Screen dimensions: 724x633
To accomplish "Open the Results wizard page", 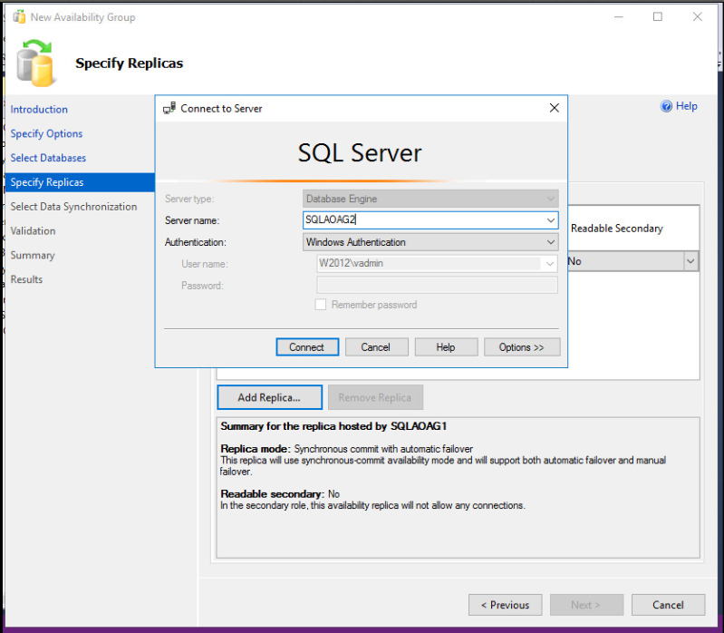I will [x=26, y=279].
